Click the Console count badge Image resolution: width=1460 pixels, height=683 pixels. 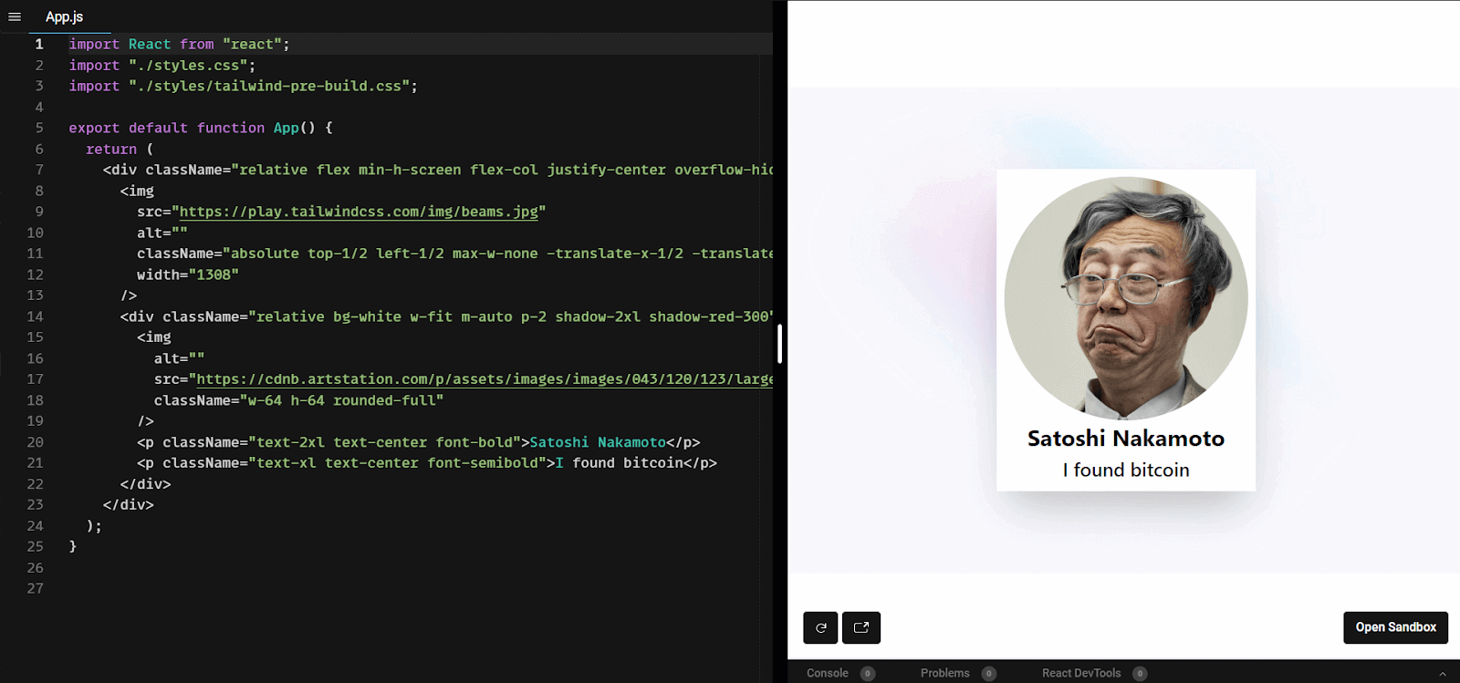(x=868, y=673)
